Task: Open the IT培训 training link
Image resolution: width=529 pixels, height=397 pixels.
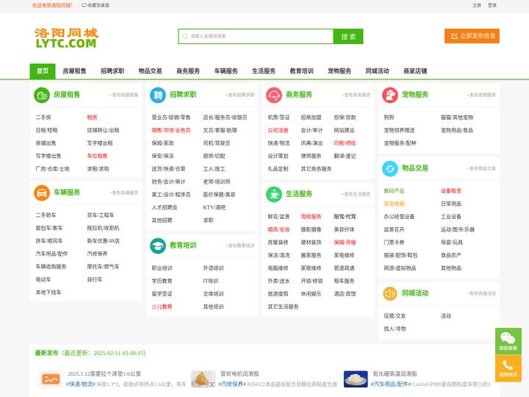Action: point(211,281)
